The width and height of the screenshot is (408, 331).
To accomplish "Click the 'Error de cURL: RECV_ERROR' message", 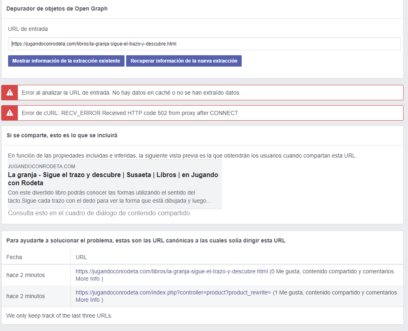I will point(130,113).
